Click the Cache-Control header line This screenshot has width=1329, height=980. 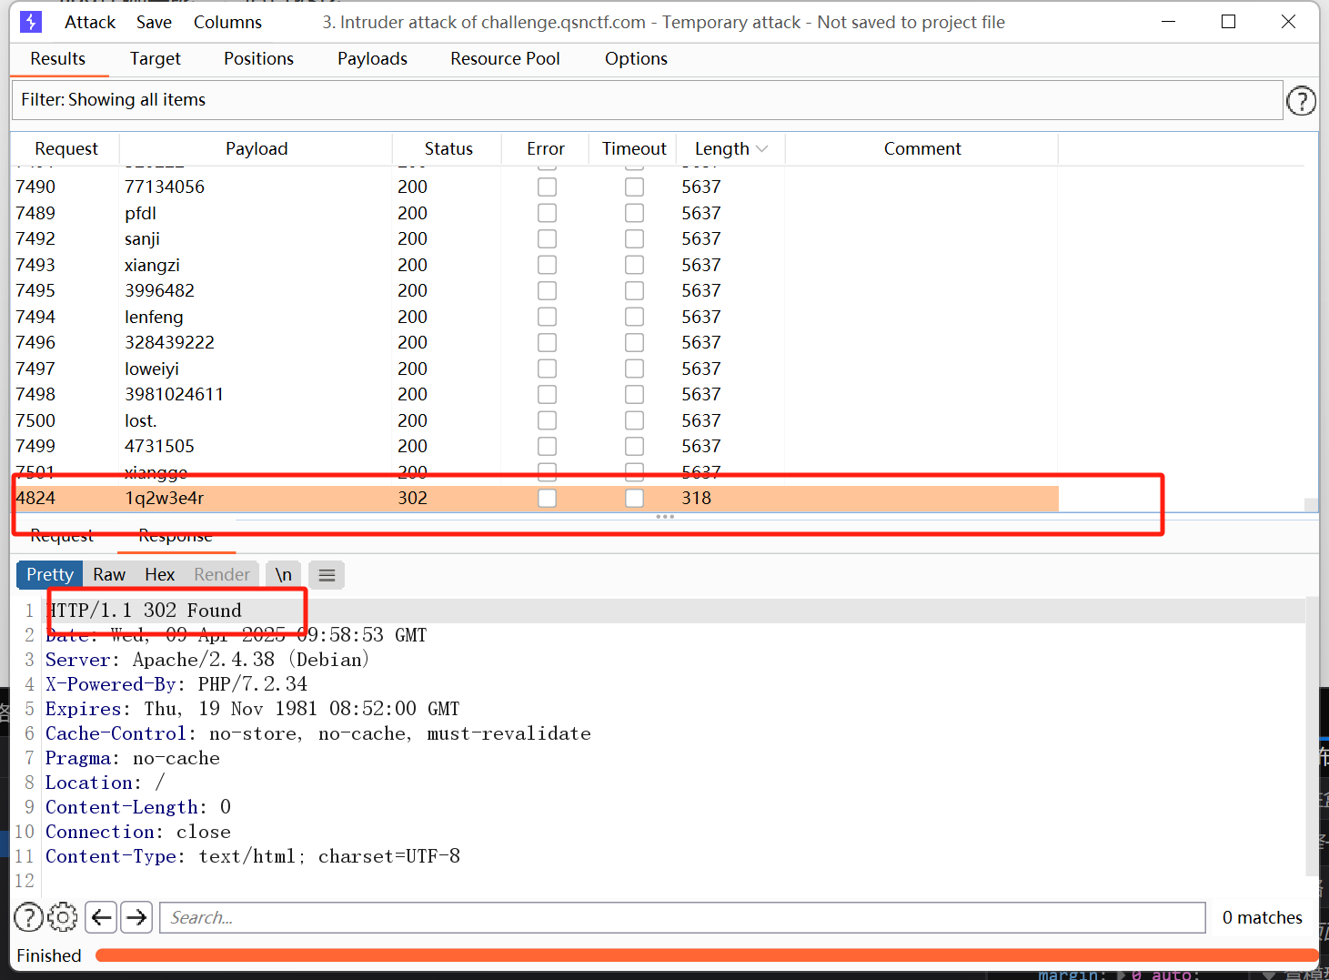[318, 733]
